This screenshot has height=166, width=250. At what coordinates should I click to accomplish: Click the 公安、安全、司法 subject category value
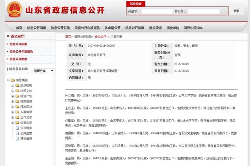(186, 46)
